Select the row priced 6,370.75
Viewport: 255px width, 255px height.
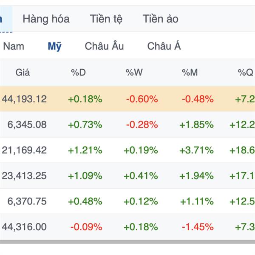pyautogui.click(x=127, y=201)
